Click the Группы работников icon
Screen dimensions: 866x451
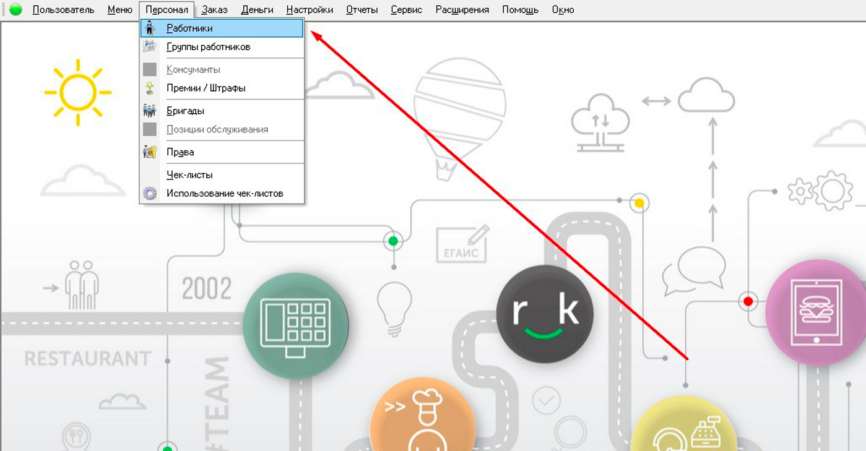pyautogui.click(x=150, y=46)
